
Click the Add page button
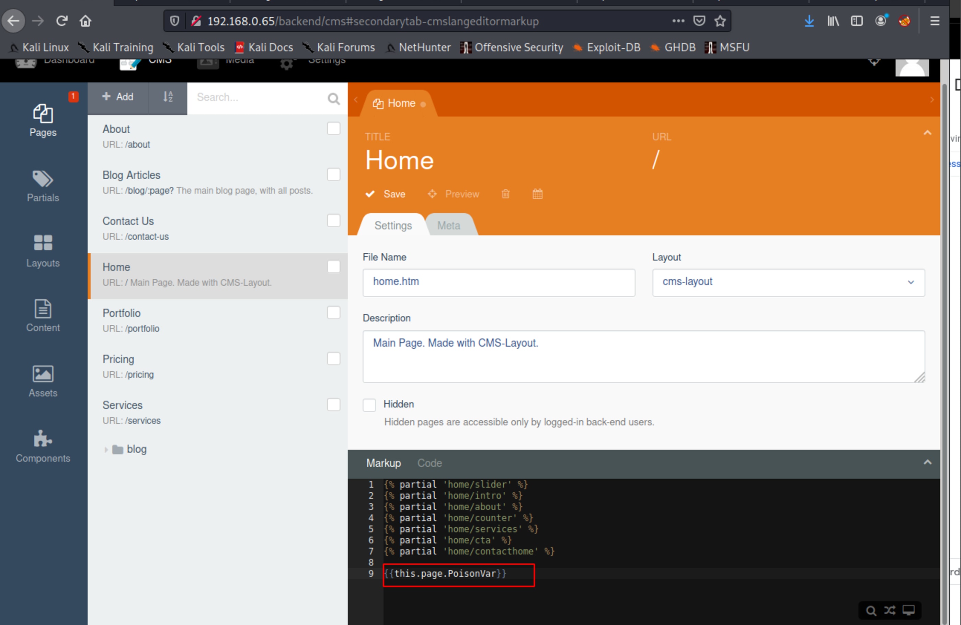[117, 97]
